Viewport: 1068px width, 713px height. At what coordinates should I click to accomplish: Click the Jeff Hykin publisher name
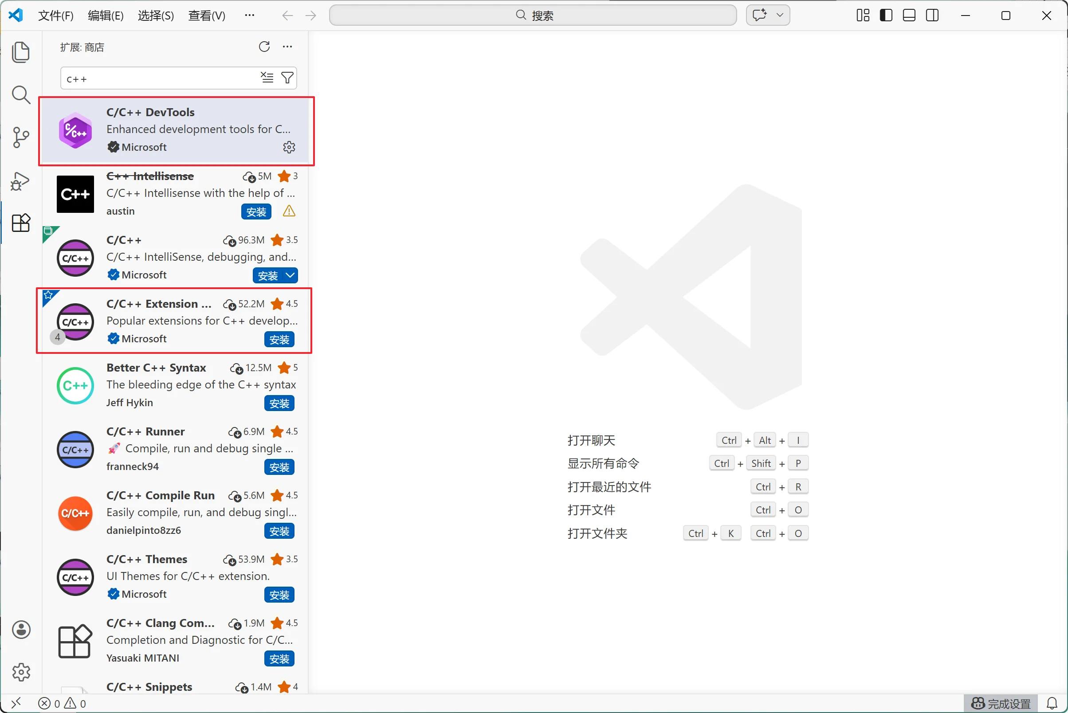click(130, 403)
